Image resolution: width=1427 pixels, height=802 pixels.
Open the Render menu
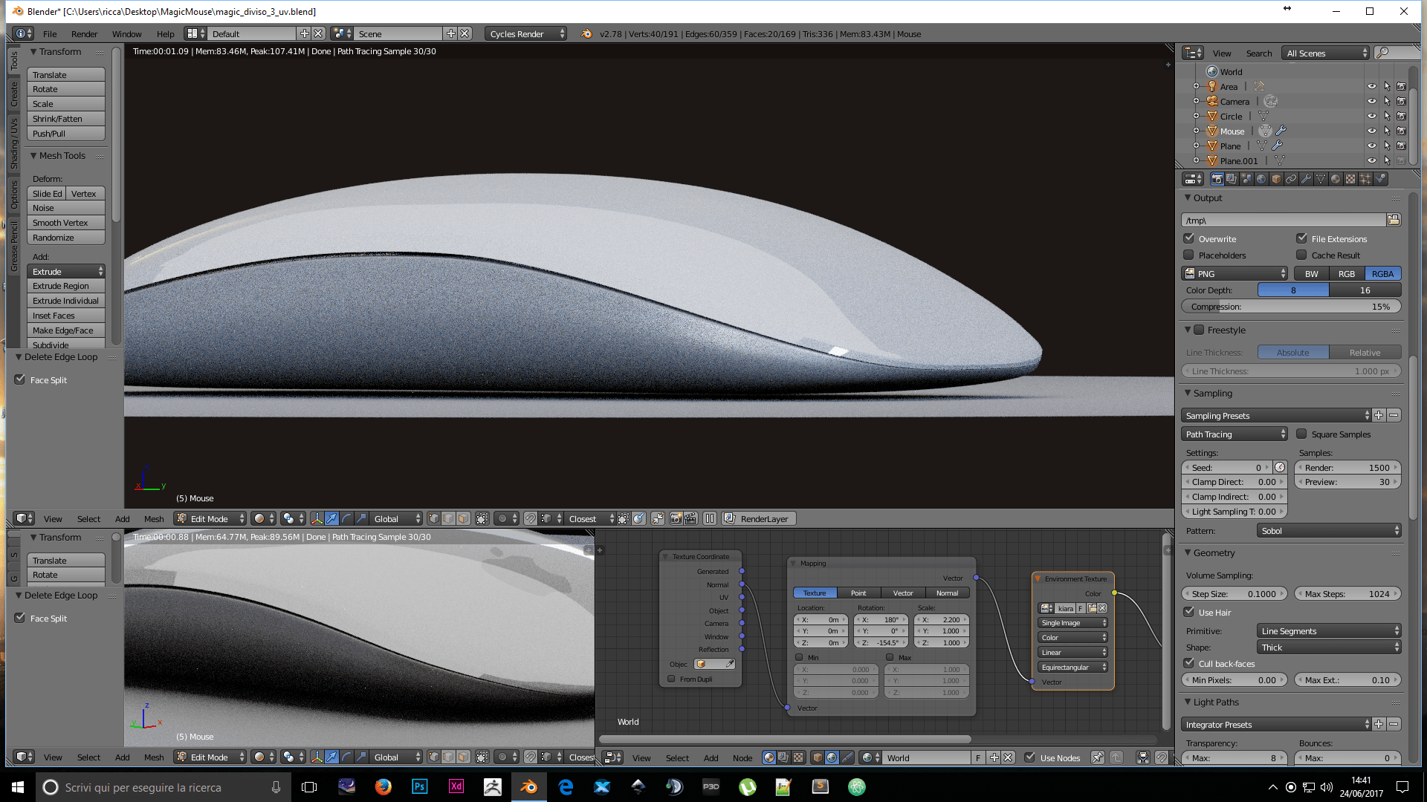click(84, 33)
